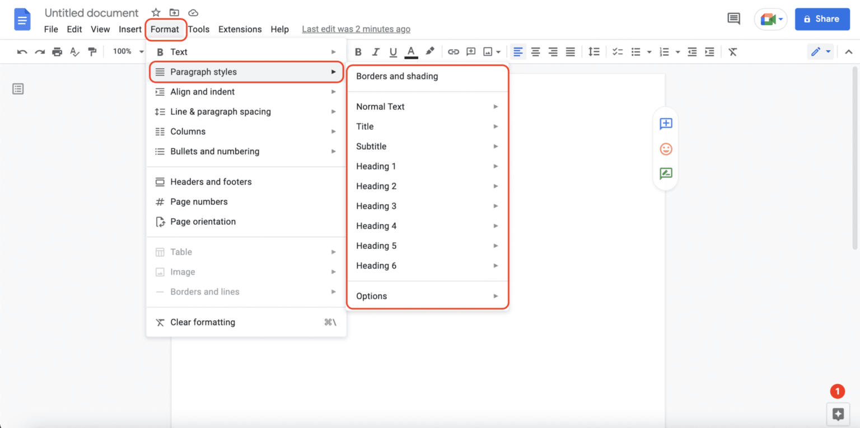Enable center alignment
Screen dimensions: 860x428
(x=536, y=52)
